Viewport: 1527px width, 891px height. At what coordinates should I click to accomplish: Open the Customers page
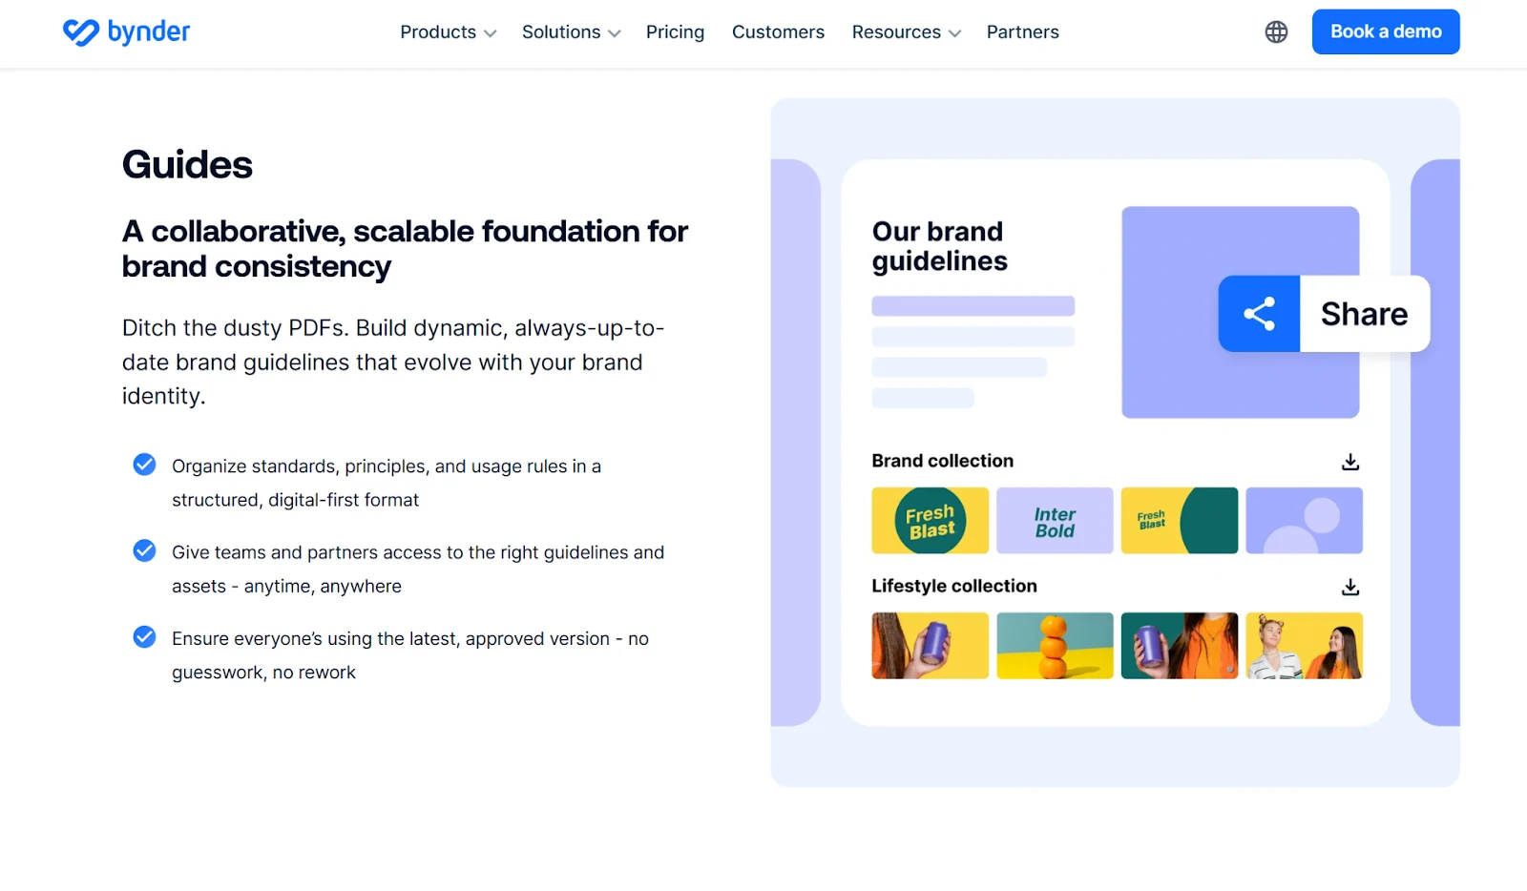tap(778, 31)
